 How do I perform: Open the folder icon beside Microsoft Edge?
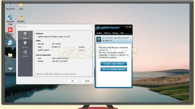(x=21, y=19)
